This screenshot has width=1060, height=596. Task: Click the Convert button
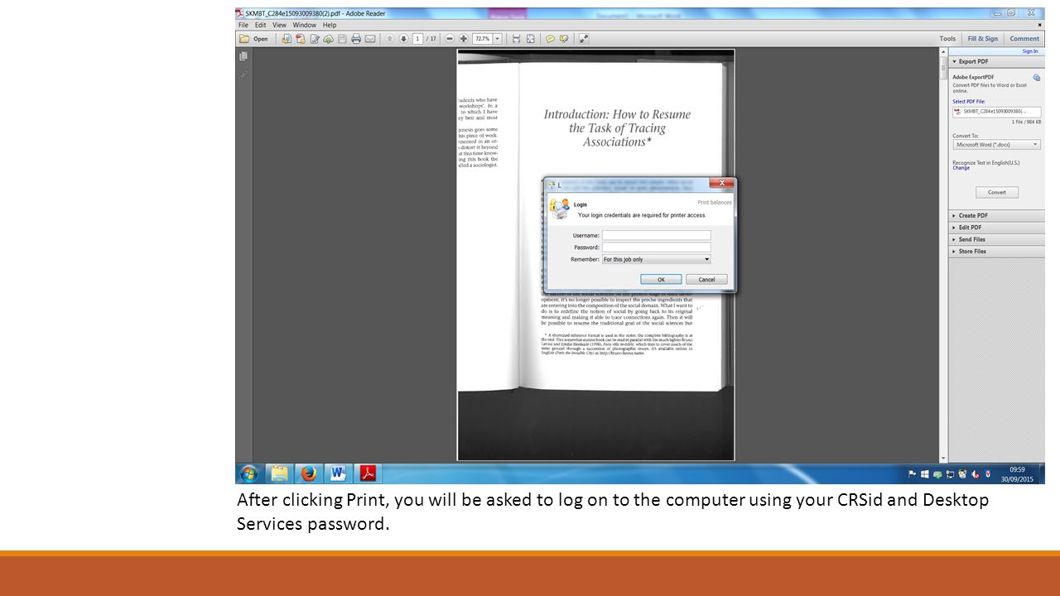coord(997,192)
